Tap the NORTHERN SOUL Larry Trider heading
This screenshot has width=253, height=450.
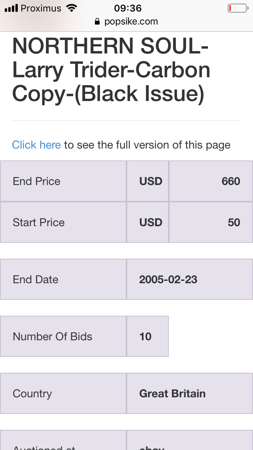point(111,70)
